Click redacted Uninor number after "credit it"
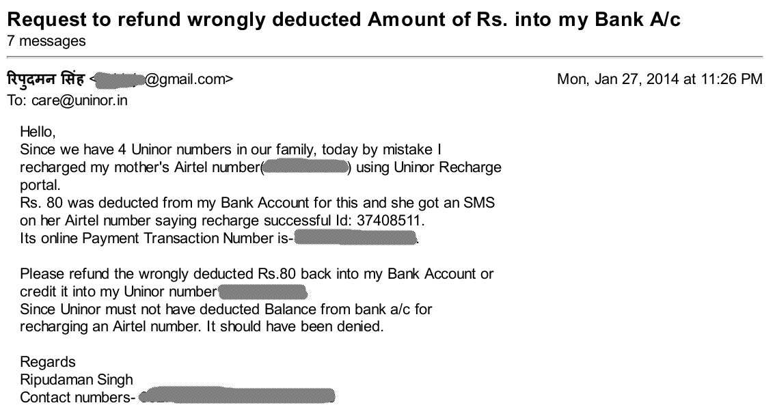 pos(262,292)
